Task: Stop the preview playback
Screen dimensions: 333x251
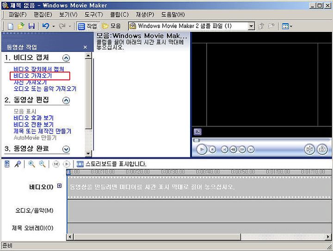Action: tap(212, 149)
